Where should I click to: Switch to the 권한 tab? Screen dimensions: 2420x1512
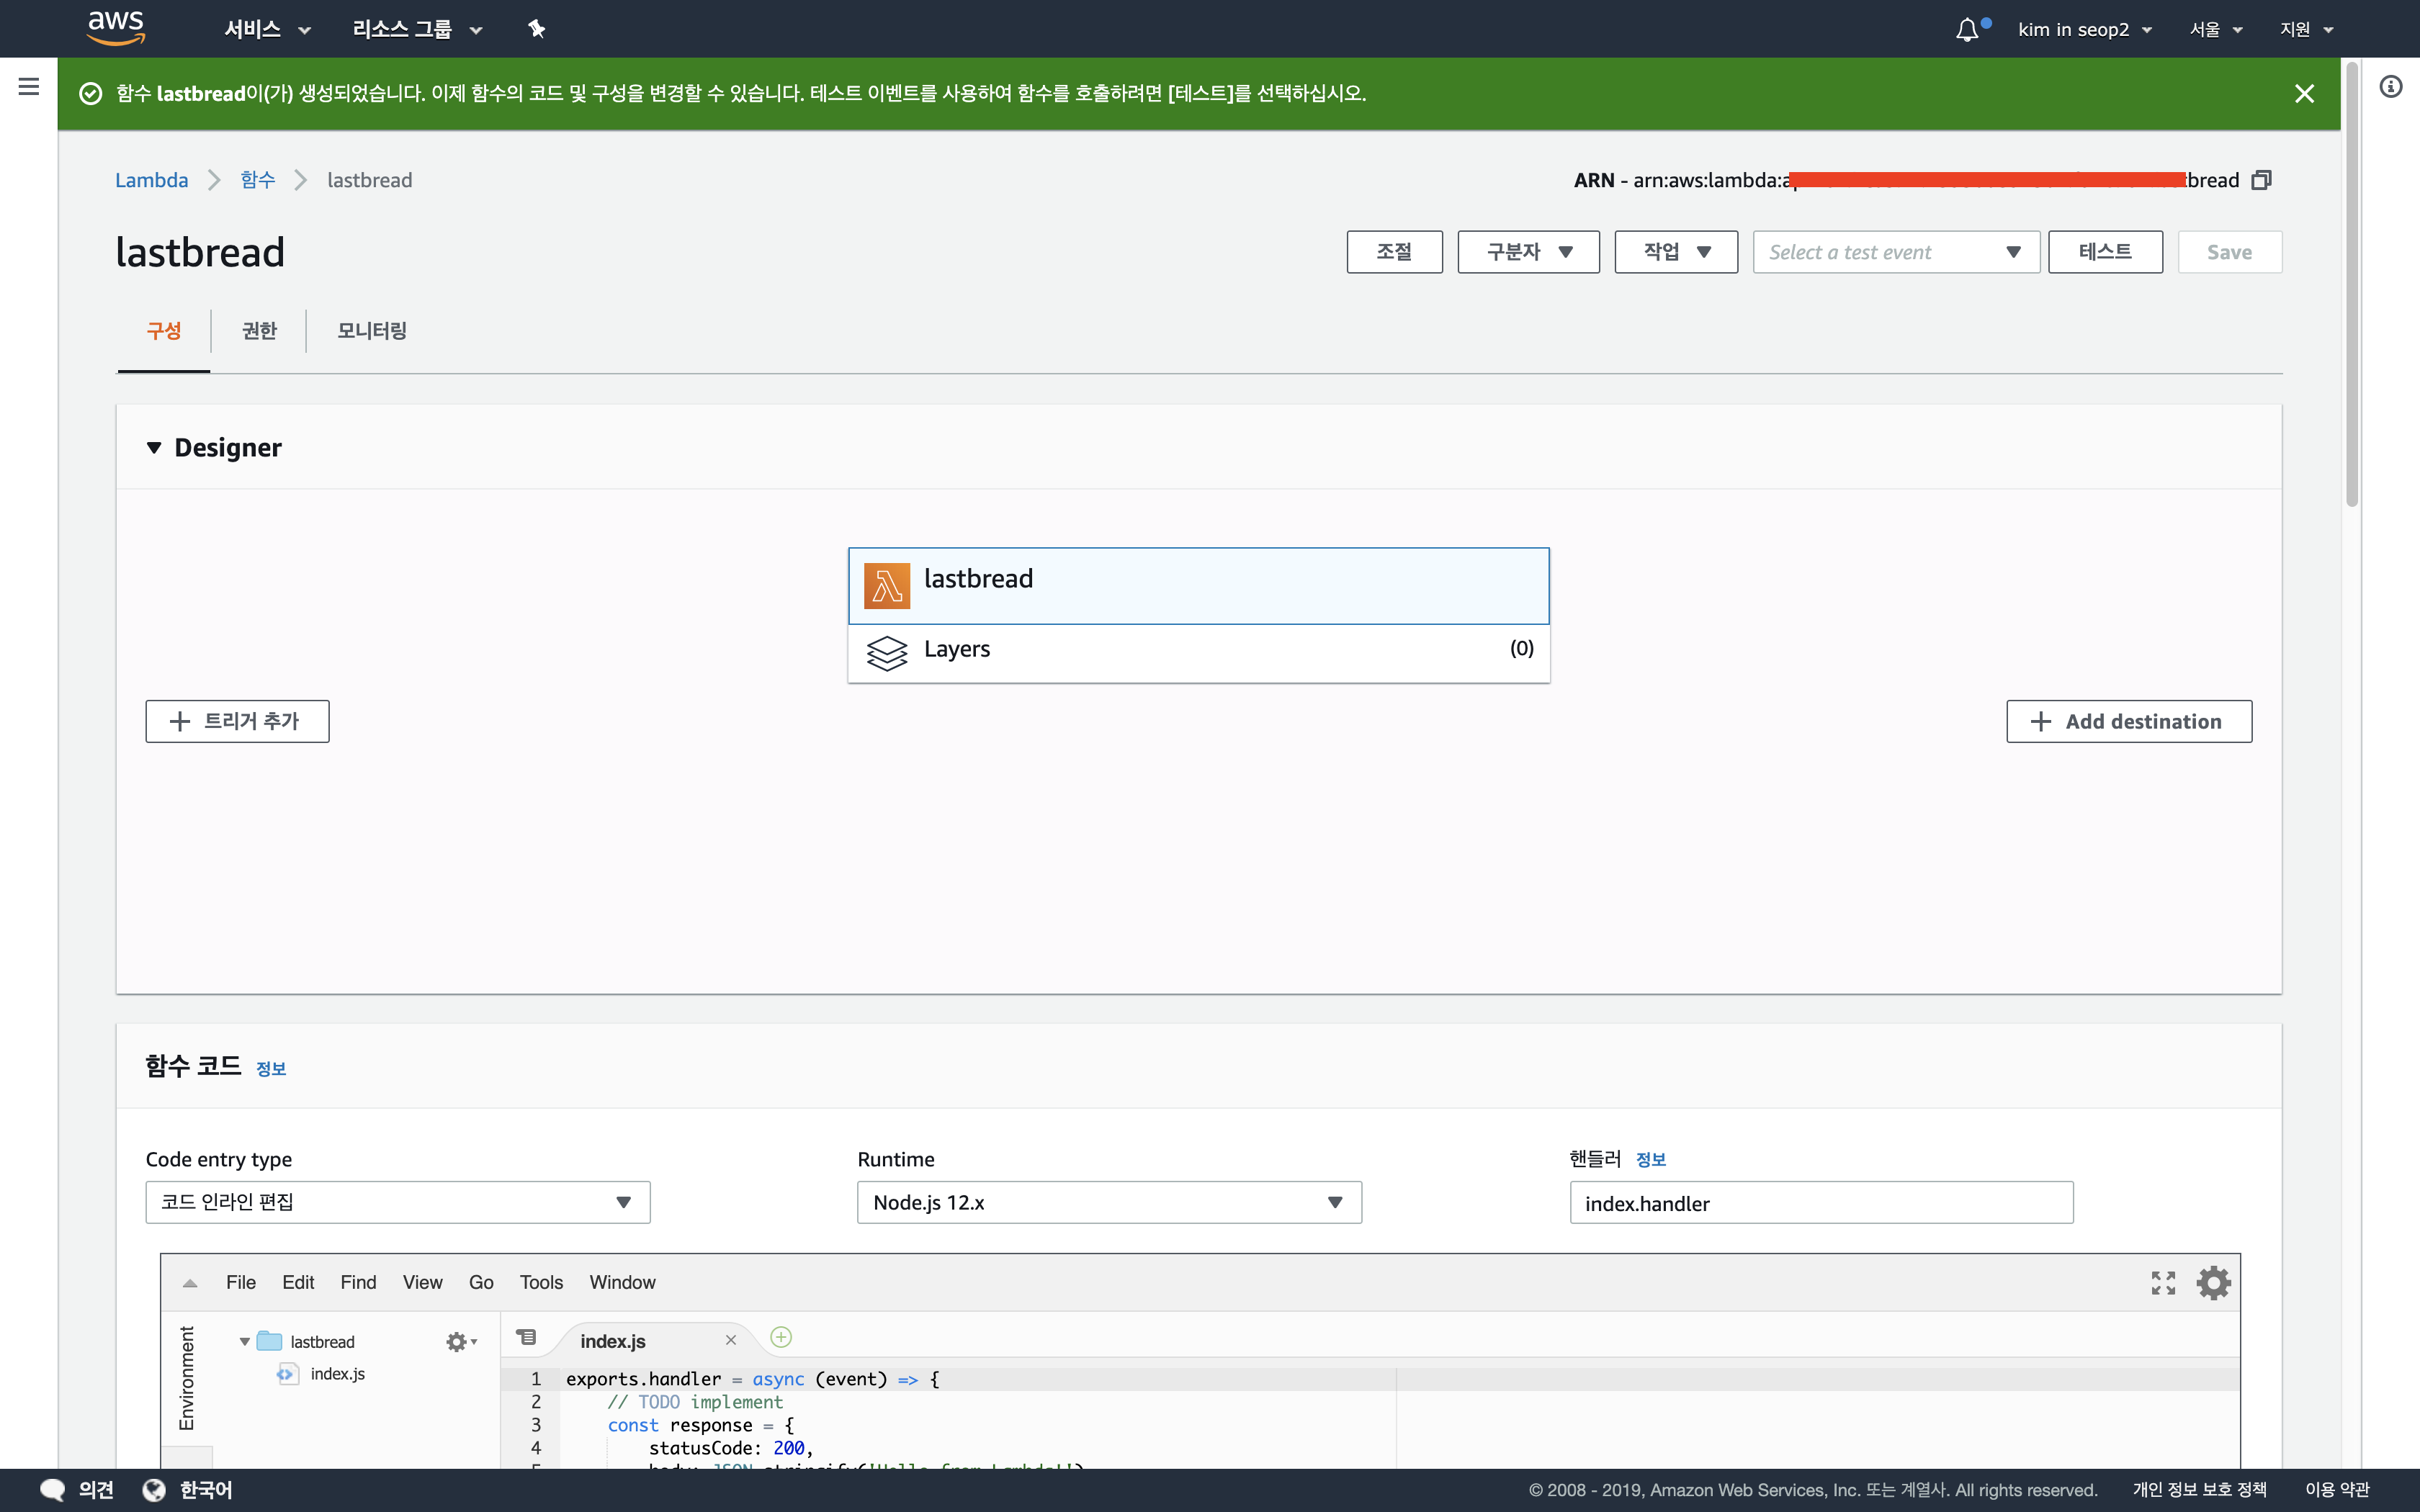pyautogui.click(x=259, y=331)
